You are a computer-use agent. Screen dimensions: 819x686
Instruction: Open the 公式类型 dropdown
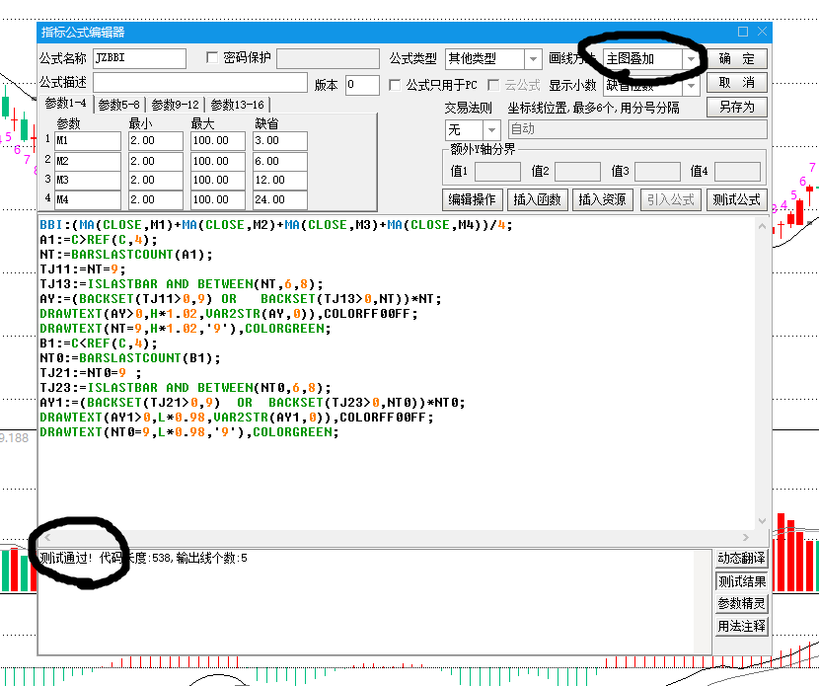(x=533, y=59)
